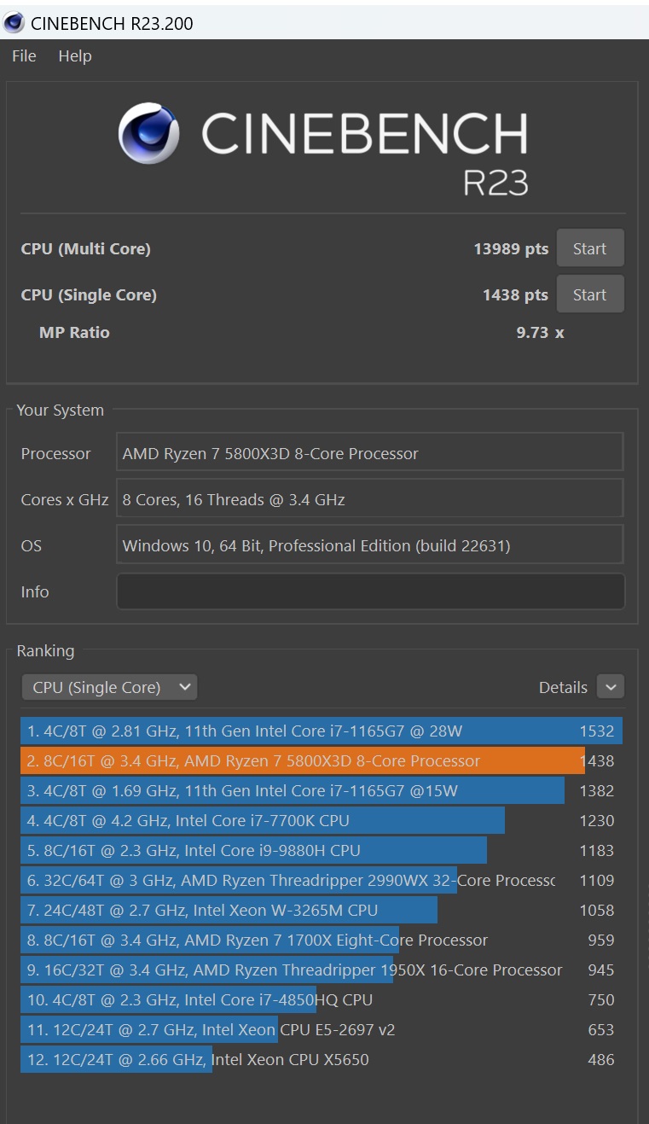Click the Processor name field
The width and height of the screenshot is (649, 1124).
pyautogui.click(x=370, y=453)
